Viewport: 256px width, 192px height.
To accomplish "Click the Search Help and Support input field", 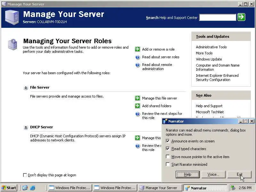I will pyautogui.click(x=218, y=17).
